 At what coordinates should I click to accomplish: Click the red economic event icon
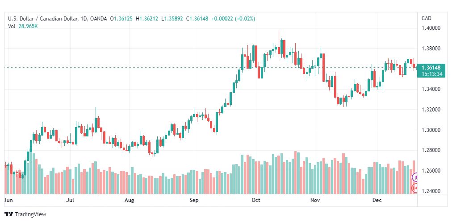[415, 189]
